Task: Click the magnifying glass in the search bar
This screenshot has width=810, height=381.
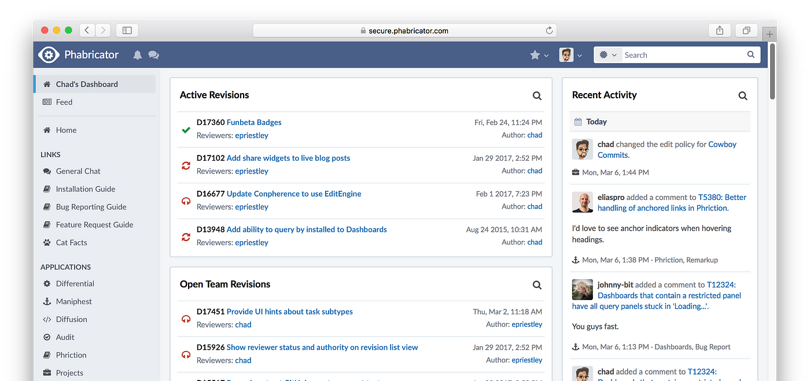Action: point(750,54)
